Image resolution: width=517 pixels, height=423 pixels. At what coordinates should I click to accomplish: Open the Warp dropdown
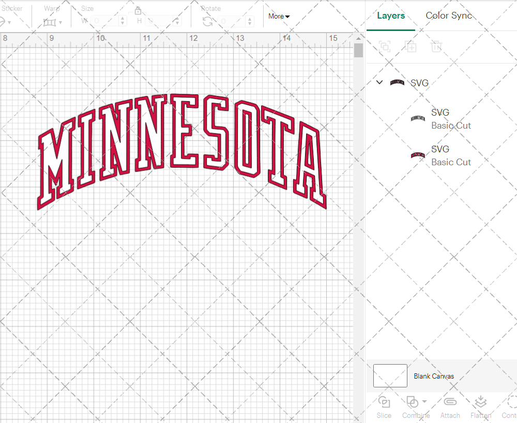(x=52, y=22)
